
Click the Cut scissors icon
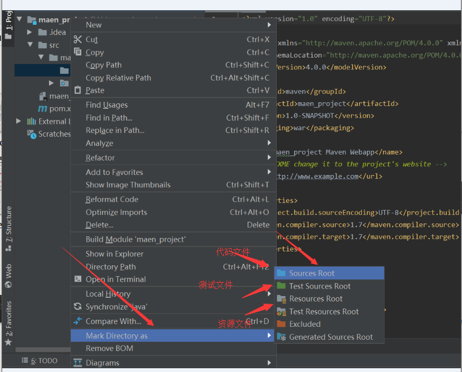click(x=78, y=39)
